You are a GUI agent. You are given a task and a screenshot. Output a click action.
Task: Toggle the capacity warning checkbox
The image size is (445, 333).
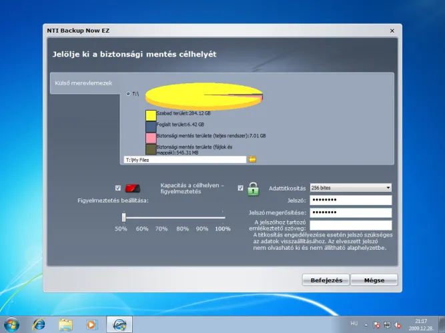tap(118, 188)
